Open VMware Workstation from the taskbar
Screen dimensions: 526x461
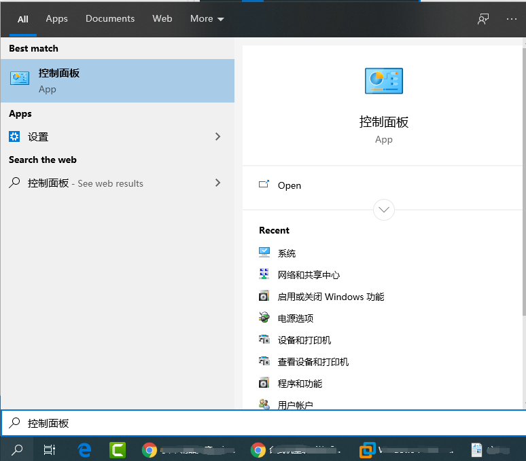pyautogui.click(x=368, y=449)
